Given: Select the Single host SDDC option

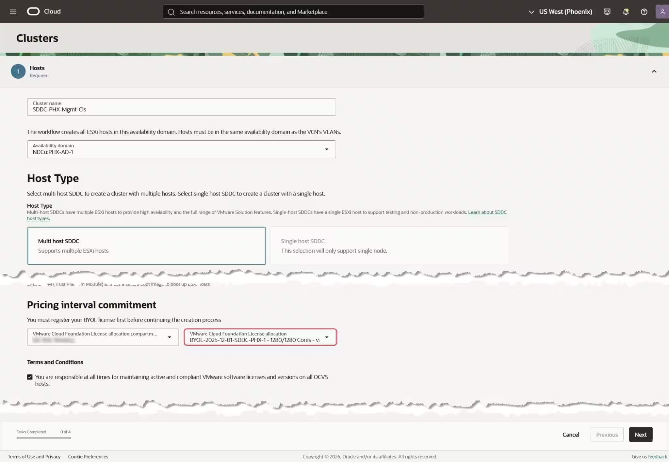Looking at the screenshot, I should tap(389, 246).
